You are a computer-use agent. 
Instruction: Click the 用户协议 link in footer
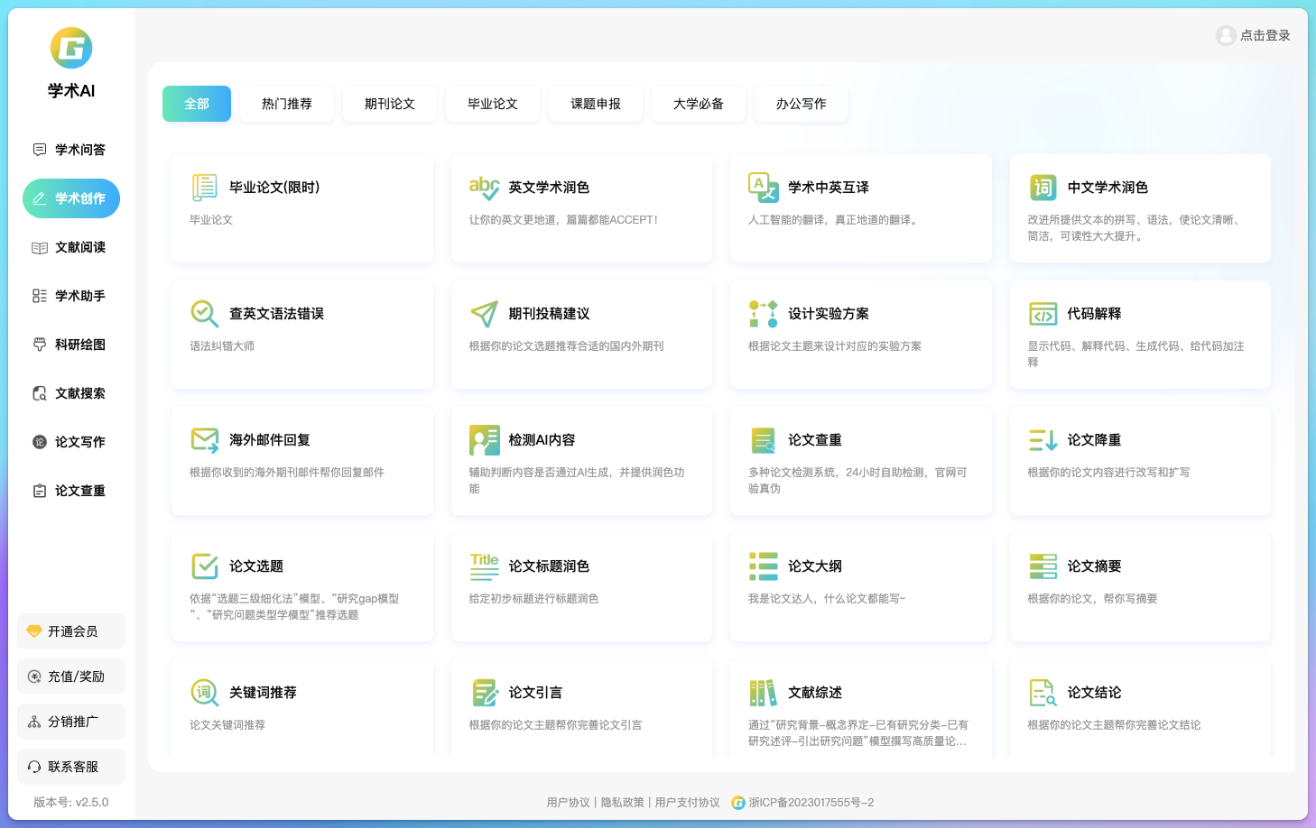(567, 802)
